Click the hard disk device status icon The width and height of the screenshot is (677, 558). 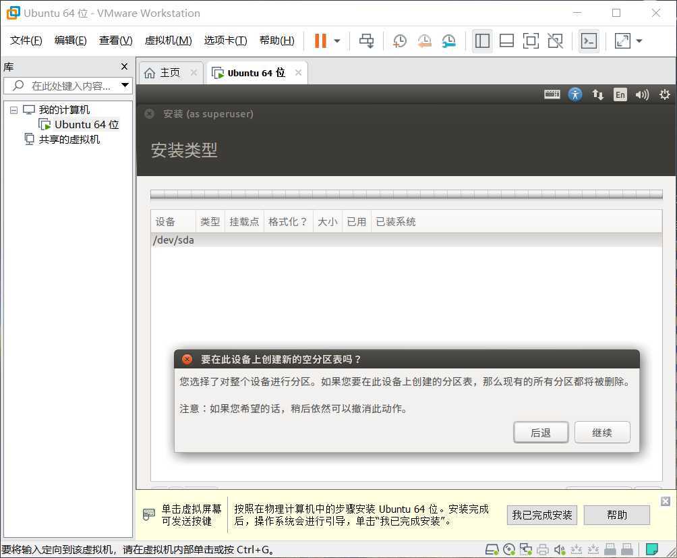tap(492, 549)
